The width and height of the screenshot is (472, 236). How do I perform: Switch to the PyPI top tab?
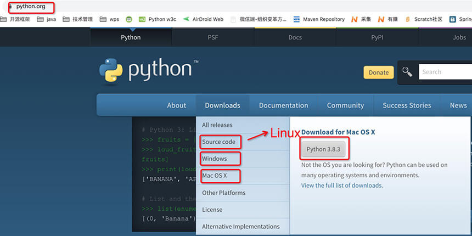(x=377, y=37)
